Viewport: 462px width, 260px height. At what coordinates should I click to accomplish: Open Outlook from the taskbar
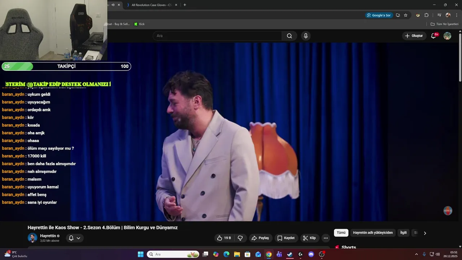[x=258, y=254]
